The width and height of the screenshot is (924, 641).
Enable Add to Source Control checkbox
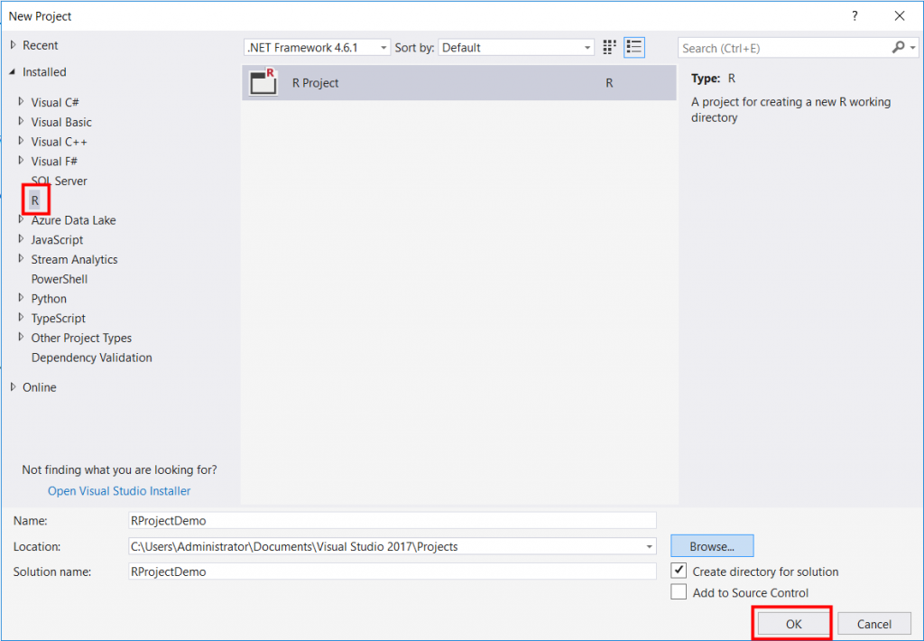(679, 591)
